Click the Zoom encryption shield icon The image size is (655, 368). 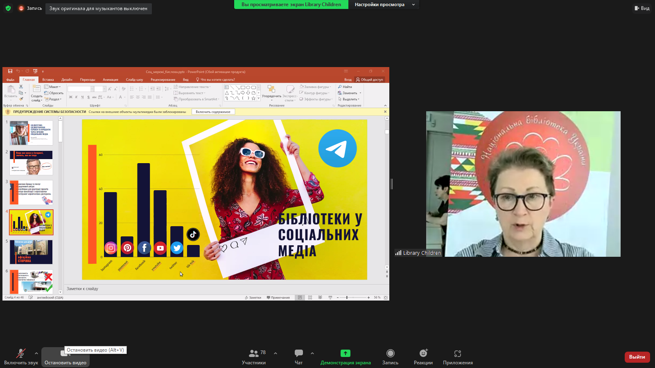pos(8,8)
